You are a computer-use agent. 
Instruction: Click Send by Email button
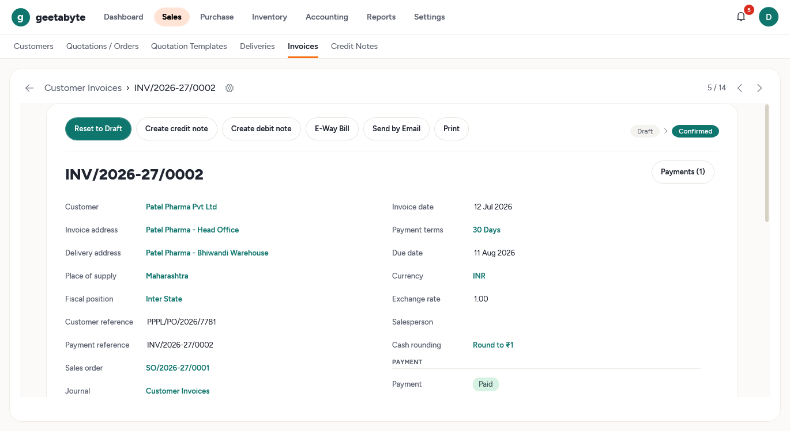click(x=396, y=129)
